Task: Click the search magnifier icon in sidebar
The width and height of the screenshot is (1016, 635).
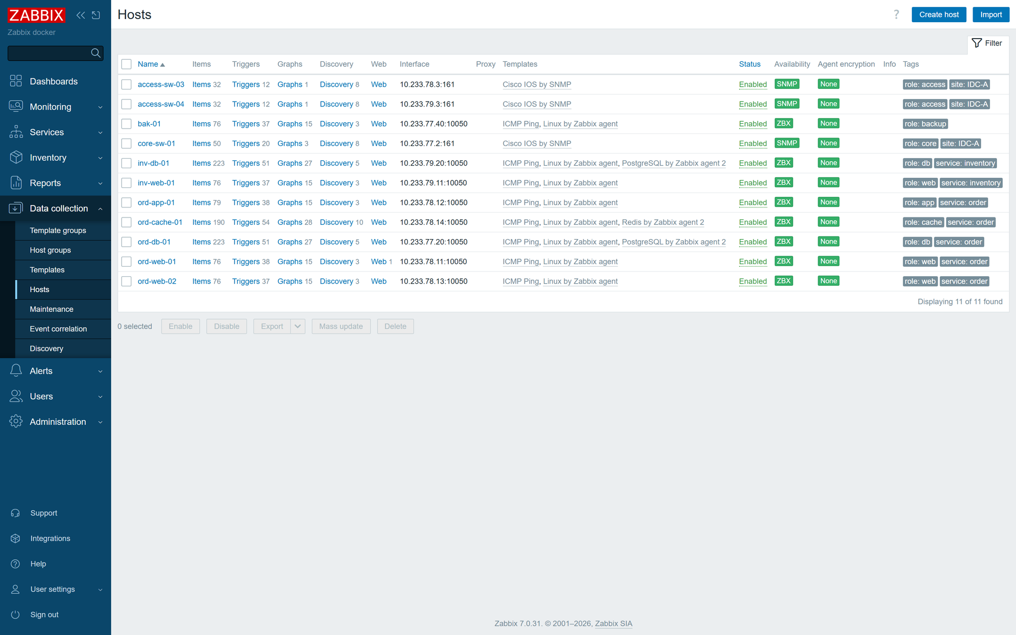Action: click(96, 53)
